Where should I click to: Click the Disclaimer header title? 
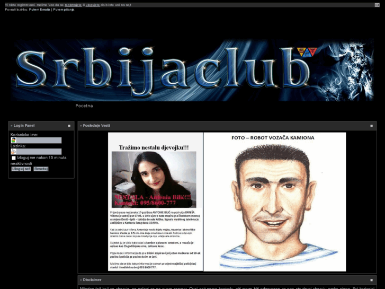click(92, 279)
